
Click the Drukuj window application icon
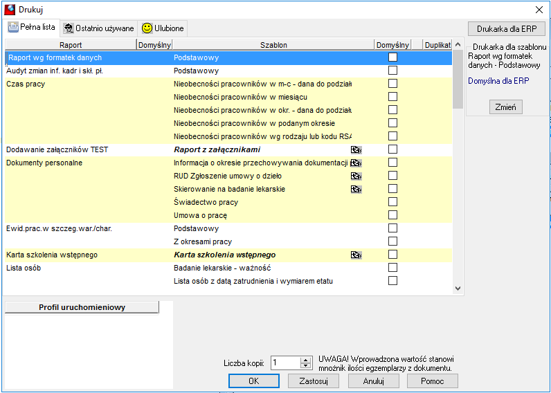[10, 10]
